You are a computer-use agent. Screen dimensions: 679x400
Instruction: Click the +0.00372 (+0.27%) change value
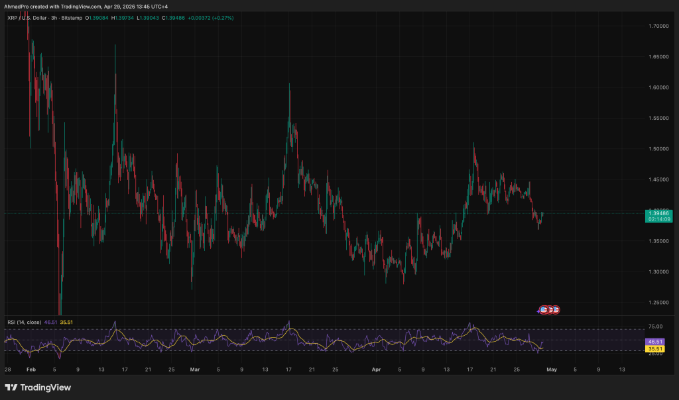pos(212,18)
